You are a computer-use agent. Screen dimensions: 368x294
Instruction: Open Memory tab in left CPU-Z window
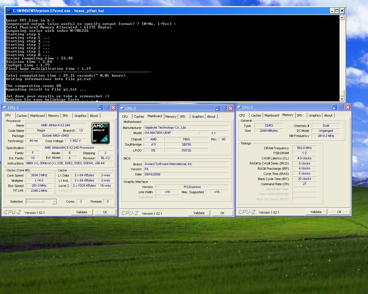tap(53, 116)
